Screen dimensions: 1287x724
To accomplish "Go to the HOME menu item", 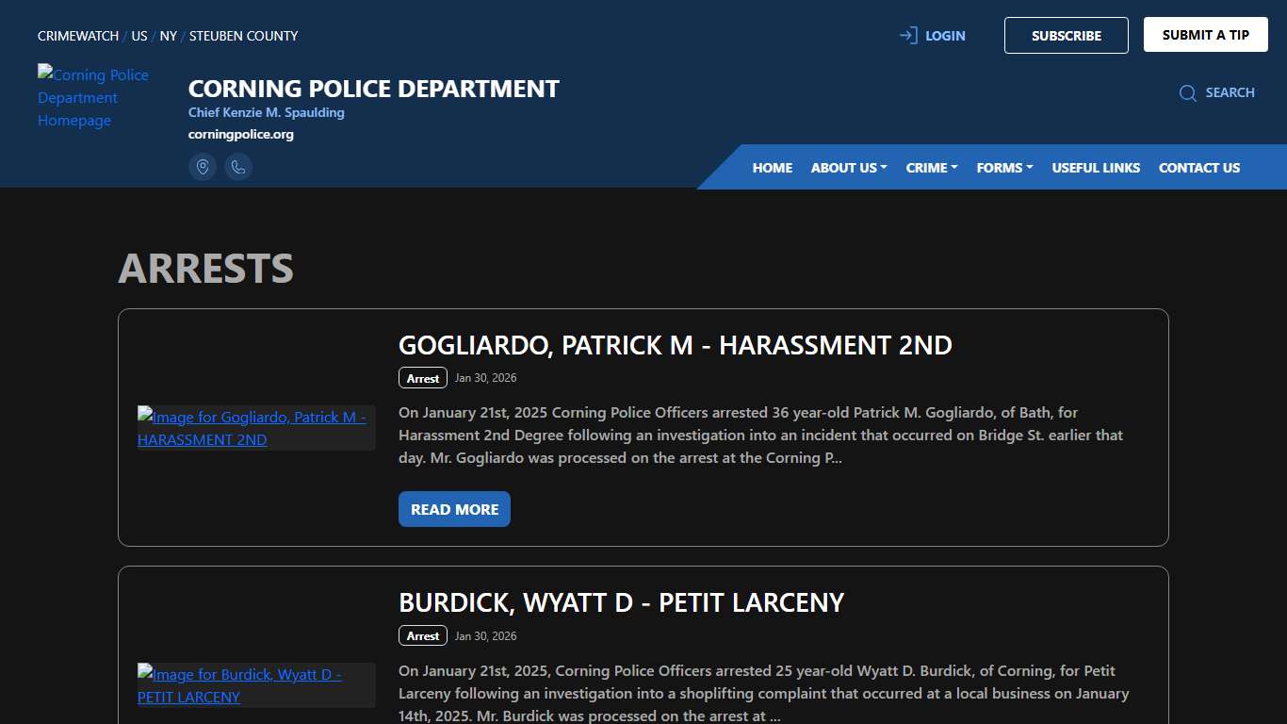I will click(x=772, y=167).
